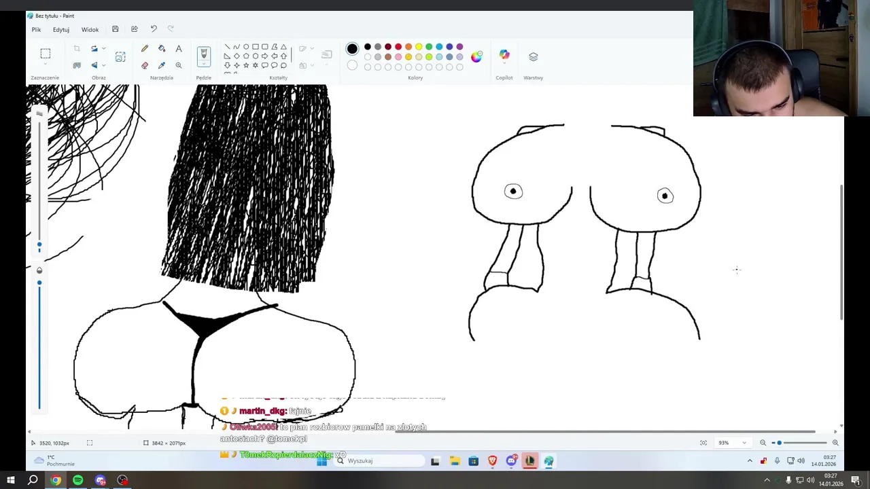Select the Fill bucket tool
This screenshot has height=489, width=870.
coord(162,49)
